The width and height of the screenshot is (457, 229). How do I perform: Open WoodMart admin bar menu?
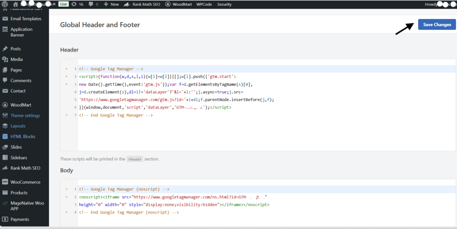(x=179, y=4)
